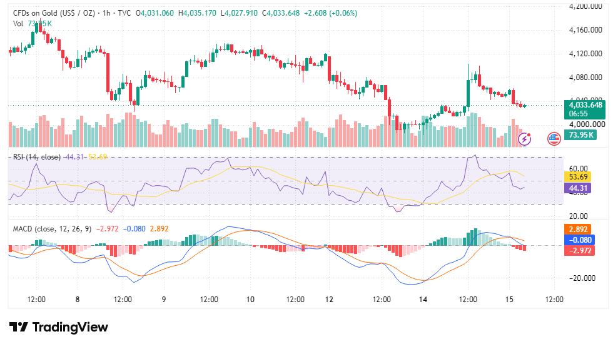Screen dimensions: 613x359
Task: Select the CFDs on Gold symbol title
Action: pos(54,13)
